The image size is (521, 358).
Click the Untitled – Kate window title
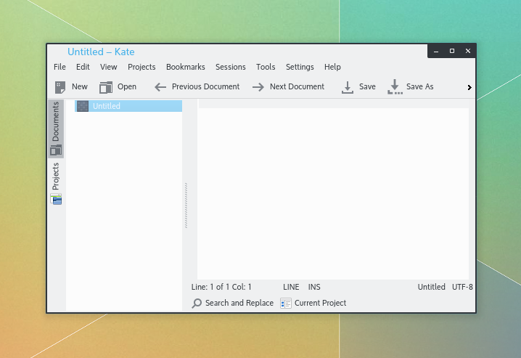[101, 52]
